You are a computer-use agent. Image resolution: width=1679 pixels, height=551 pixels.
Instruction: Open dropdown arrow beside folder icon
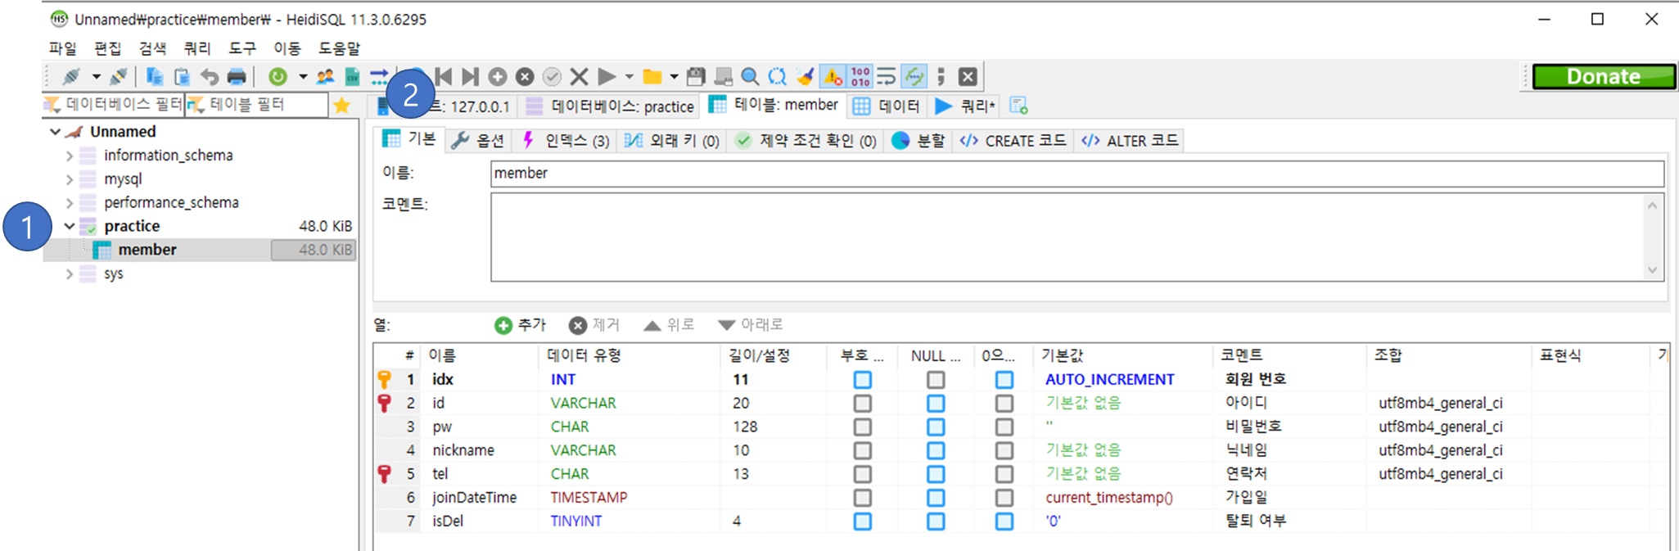tap(675, 77)
